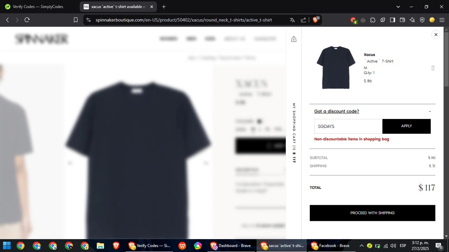
Task: Open the Verify Codes taskbar window
Action: tap(149, 246)
